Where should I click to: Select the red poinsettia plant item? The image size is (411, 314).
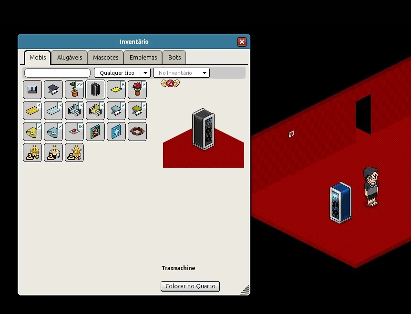(x=137, y=90)
